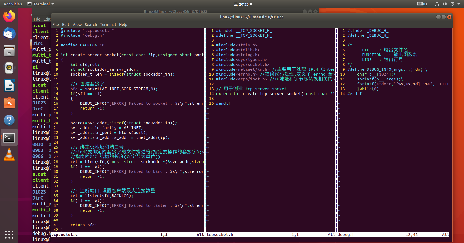Viewport: 464px width, 243px height.
Task: Click 's1' entry in the background terminal listing
Action: (35, 67)
